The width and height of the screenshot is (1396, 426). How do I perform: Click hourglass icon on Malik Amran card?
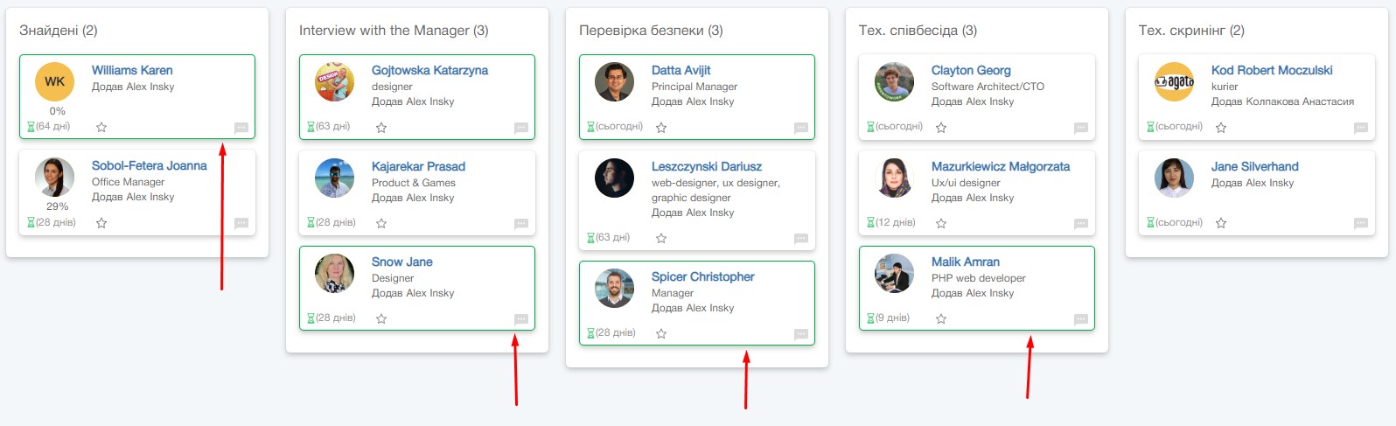[x=870, y=318]
